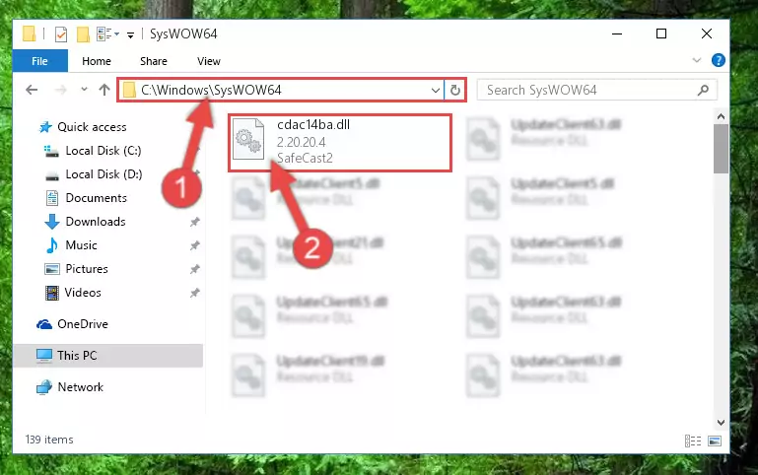Screen dimensions: 758x475
Task: Switch to the View ribbon tab
Action: (208, 61)
